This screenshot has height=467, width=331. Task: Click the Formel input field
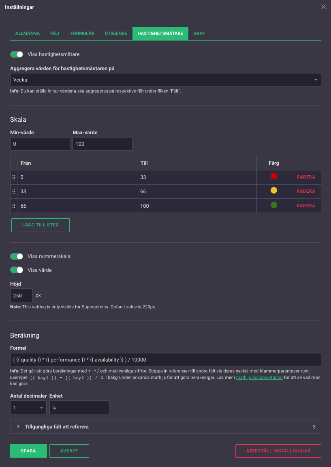165,360
